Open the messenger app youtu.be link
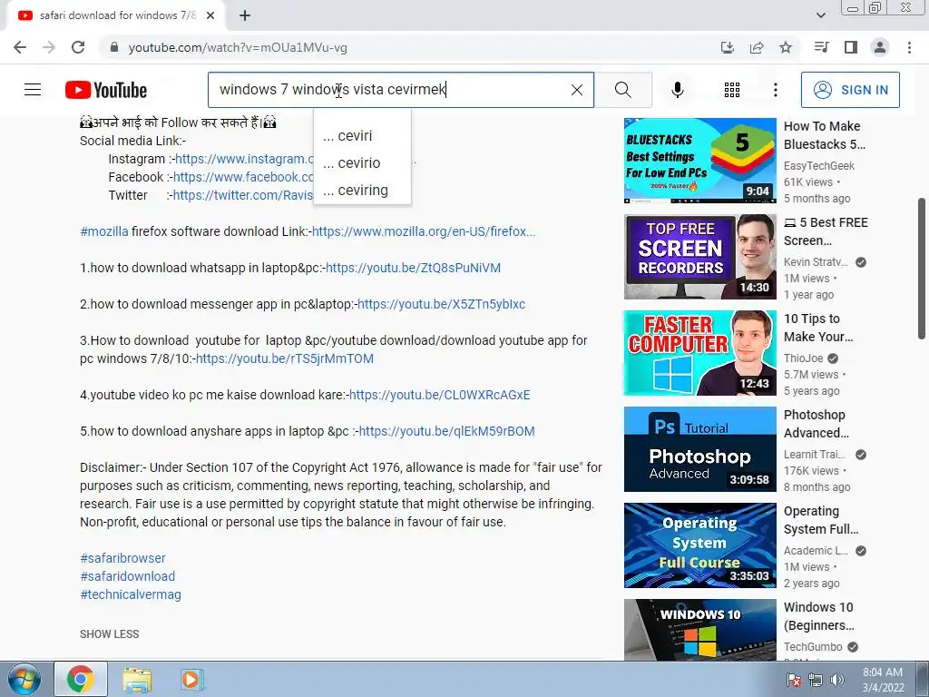This screenshot has width=929, height=697. click(442, 304)
